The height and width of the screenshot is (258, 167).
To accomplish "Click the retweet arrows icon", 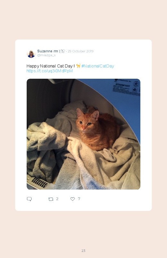I will tap(51, 199).
